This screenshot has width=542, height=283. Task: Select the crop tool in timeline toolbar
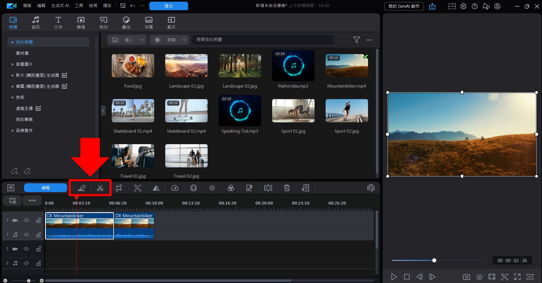click(119, 188)
